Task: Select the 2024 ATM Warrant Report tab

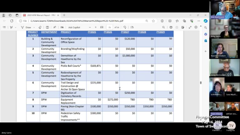Action: (x=41, y=15)
